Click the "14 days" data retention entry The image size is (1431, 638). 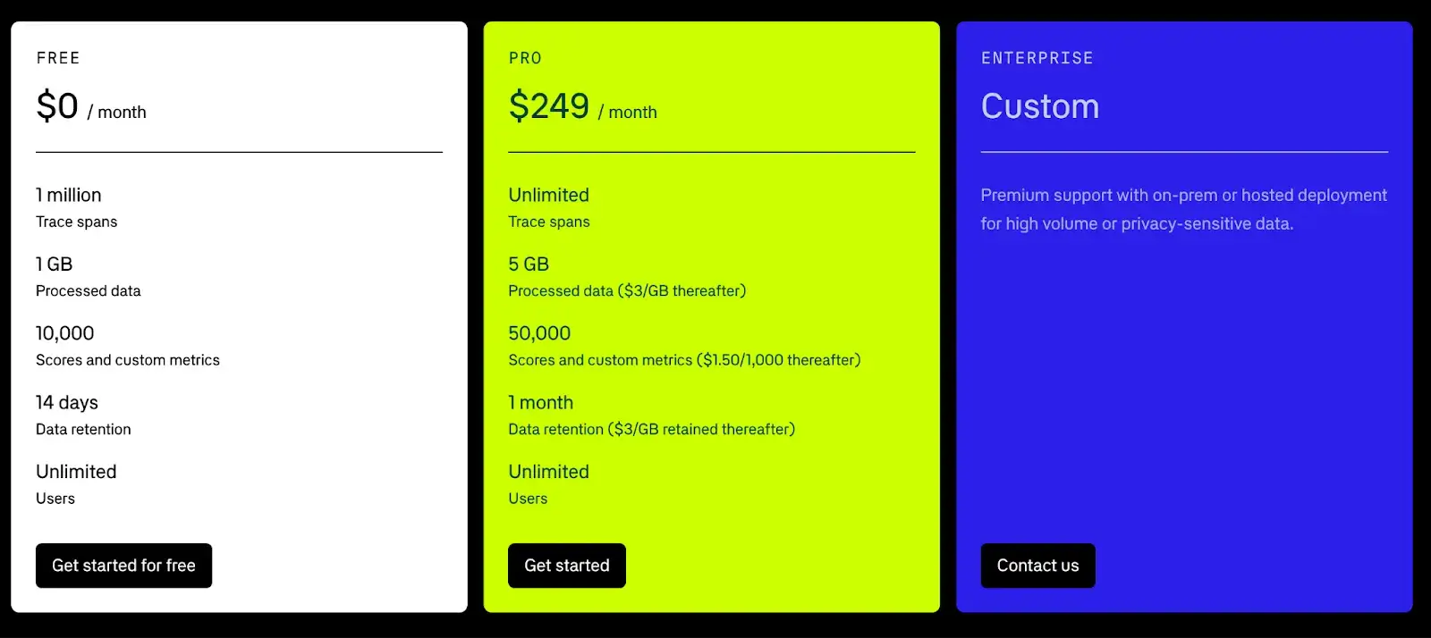coord(67,403)
